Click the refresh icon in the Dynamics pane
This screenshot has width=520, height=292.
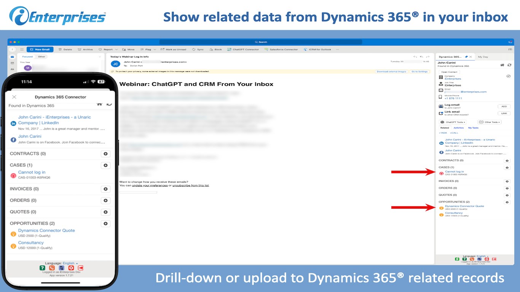(509, 65)
